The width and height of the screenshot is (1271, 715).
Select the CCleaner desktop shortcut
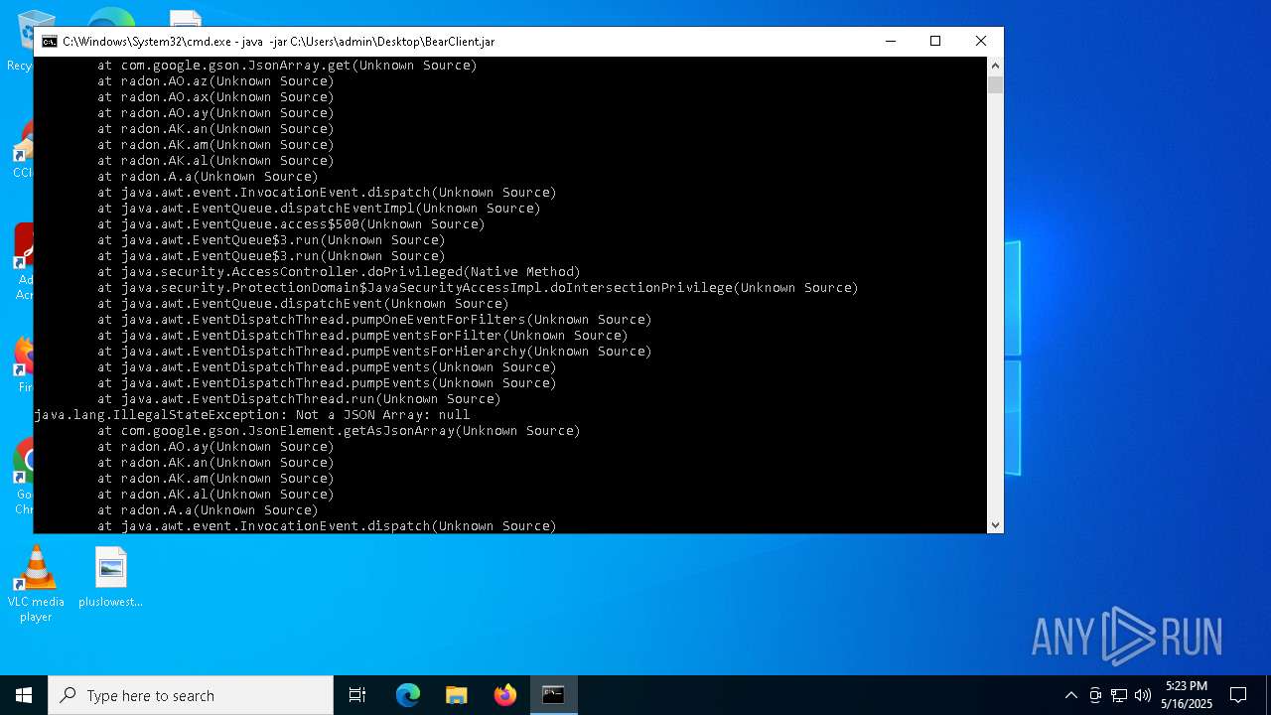tap(22, 149)
